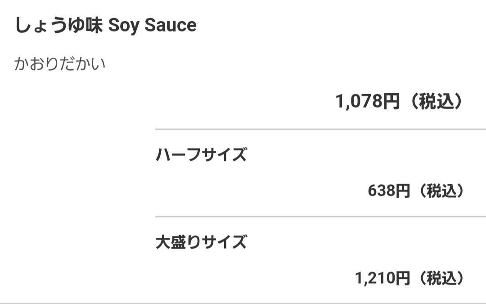Viewport: 486px width, 304px height.
Task: Pick the 638円 half-size price
Action: click(x=388, y=191)
